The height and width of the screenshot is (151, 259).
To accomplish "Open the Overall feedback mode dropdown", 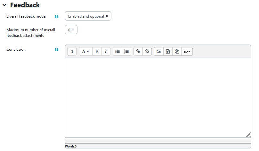I will (88, 16).
